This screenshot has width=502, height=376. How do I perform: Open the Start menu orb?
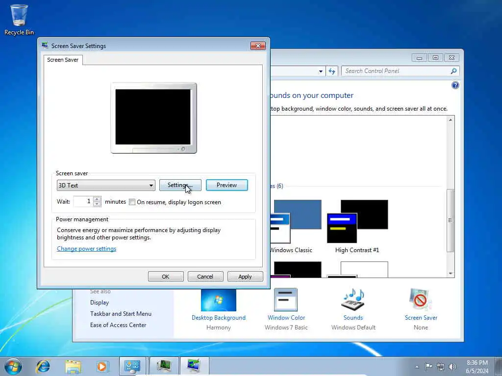13,366
